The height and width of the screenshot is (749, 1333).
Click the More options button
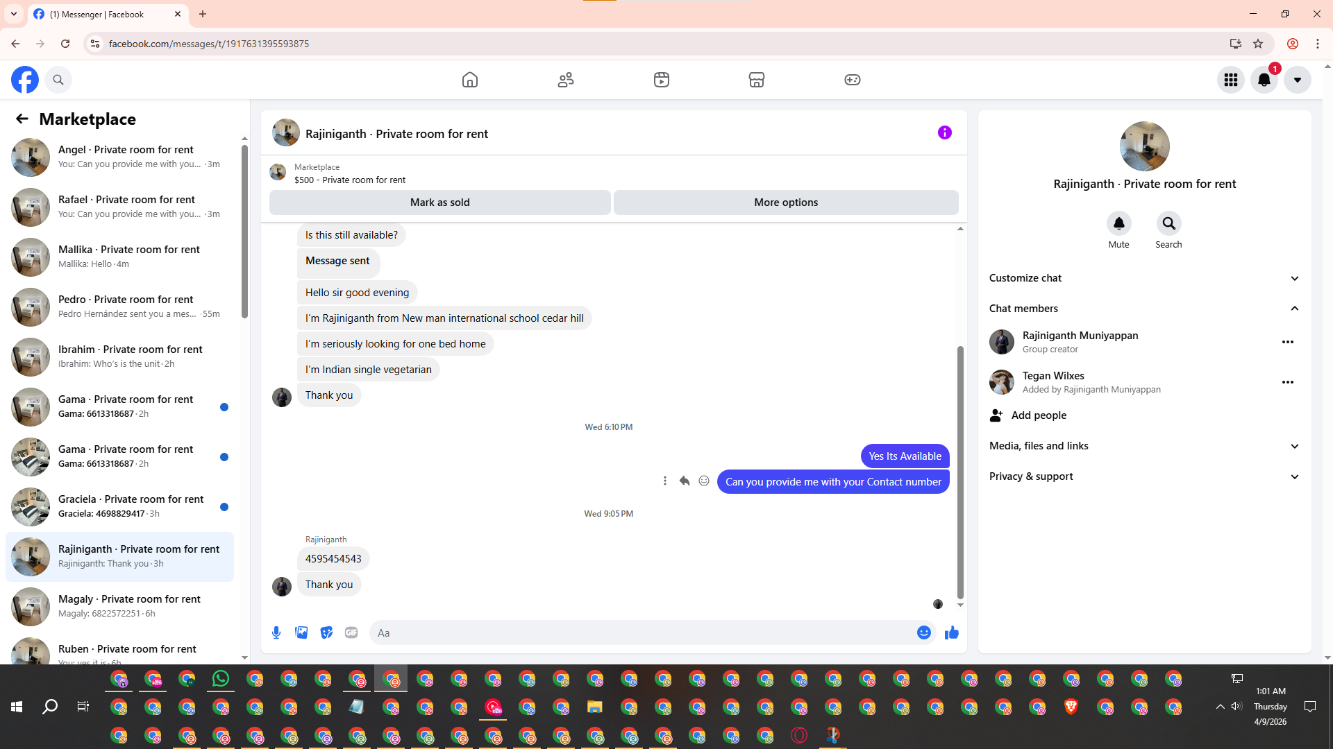[786, 203]
